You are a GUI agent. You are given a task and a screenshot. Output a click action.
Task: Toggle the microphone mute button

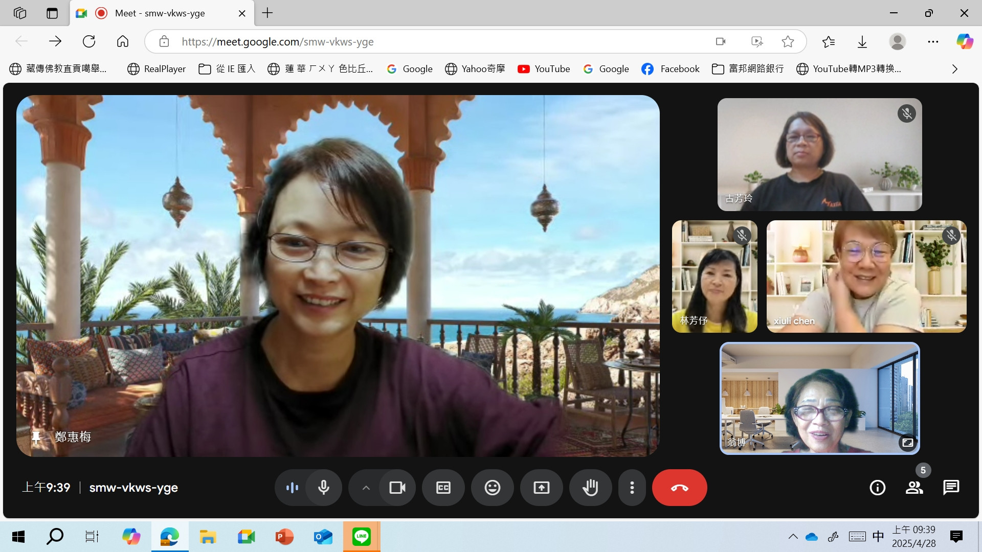point(323,488)
